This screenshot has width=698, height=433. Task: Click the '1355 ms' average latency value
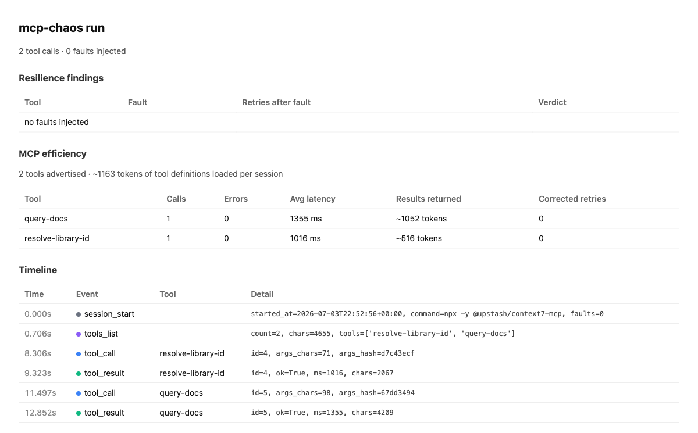click(x=306, y=219)
